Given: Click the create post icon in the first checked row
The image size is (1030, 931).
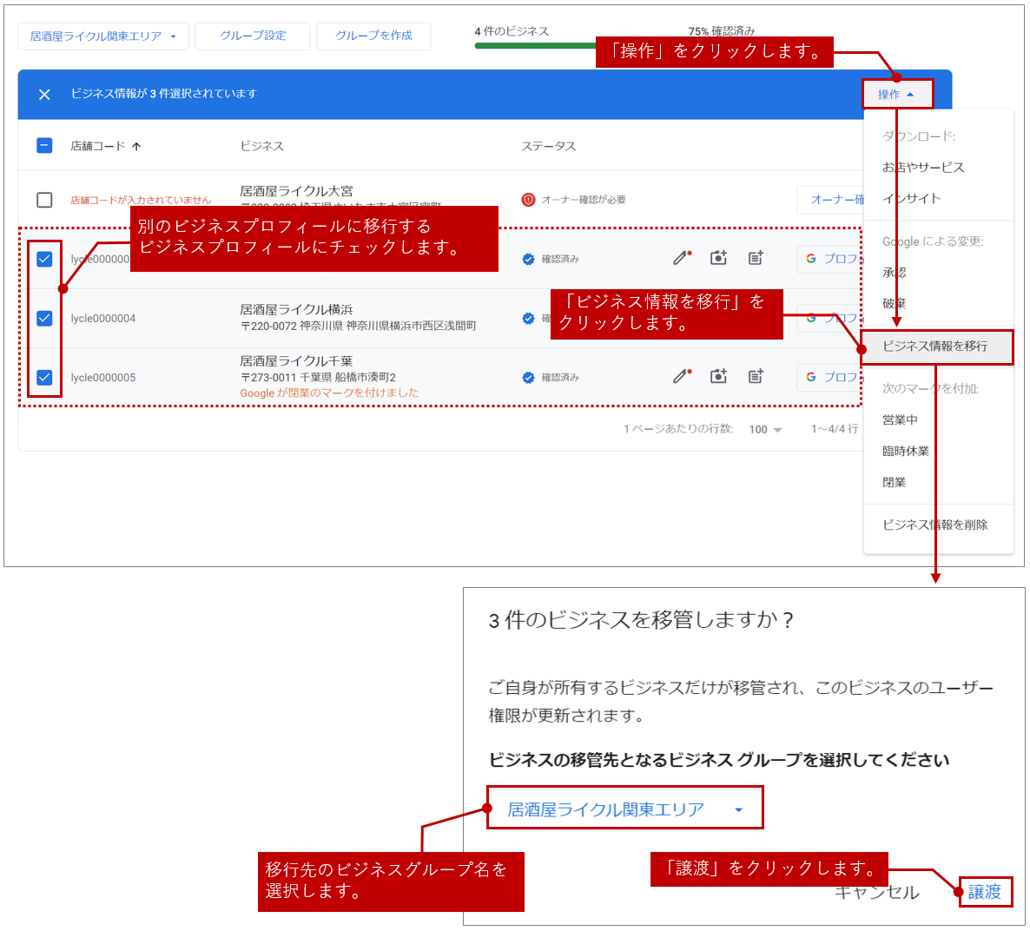Looking at the screenshot, I should click(756, 258).
